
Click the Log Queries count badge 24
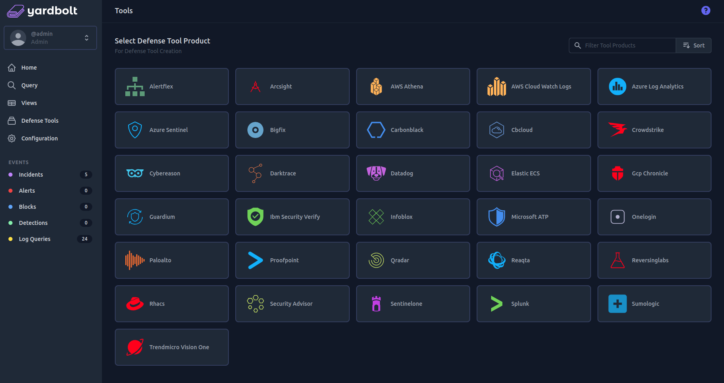click(x=85, y=239)
